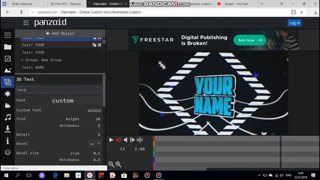320x180 pixels.
Task: Open the scene background mountain icon
Action: point(7,70)
